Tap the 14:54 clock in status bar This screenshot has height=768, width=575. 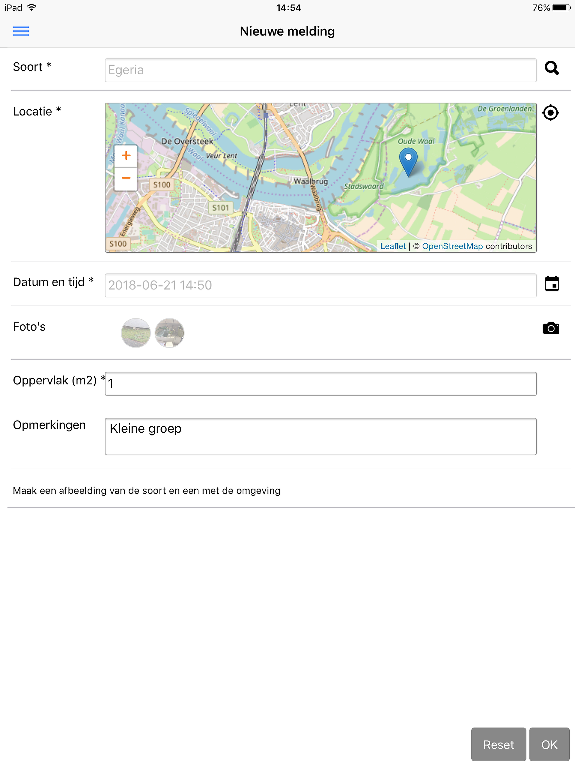click(x=289, y=8)
